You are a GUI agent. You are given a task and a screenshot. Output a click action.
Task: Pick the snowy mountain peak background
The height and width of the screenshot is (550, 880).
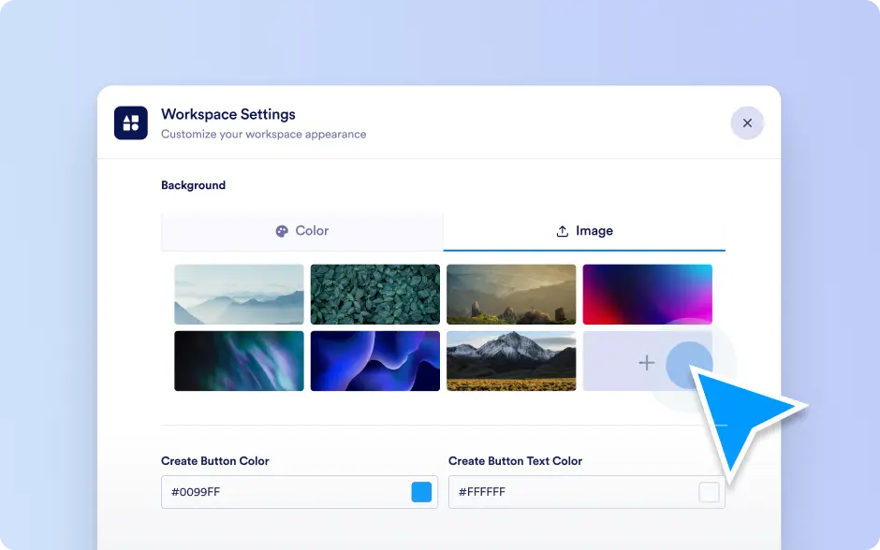click(x=511, y=361)
